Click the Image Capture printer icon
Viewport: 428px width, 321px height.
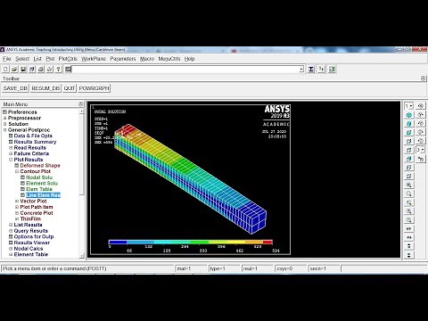[x=41, y=70]
